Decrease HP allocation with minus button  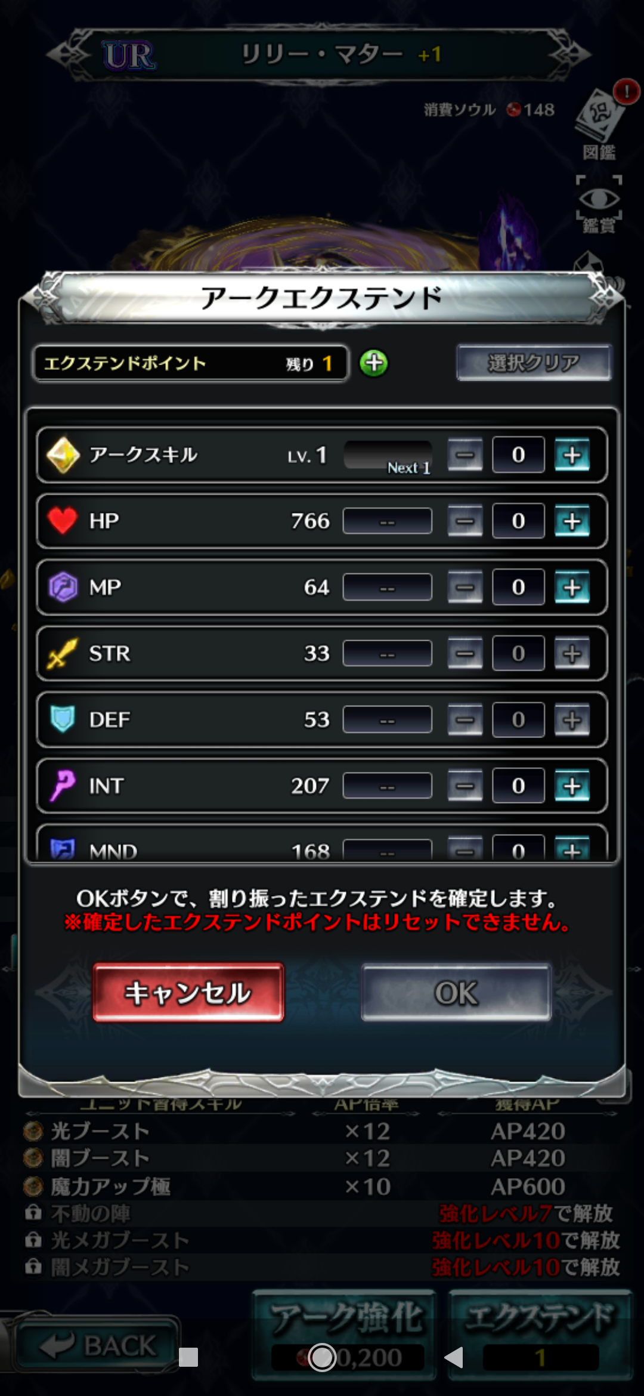coord(465,521)
